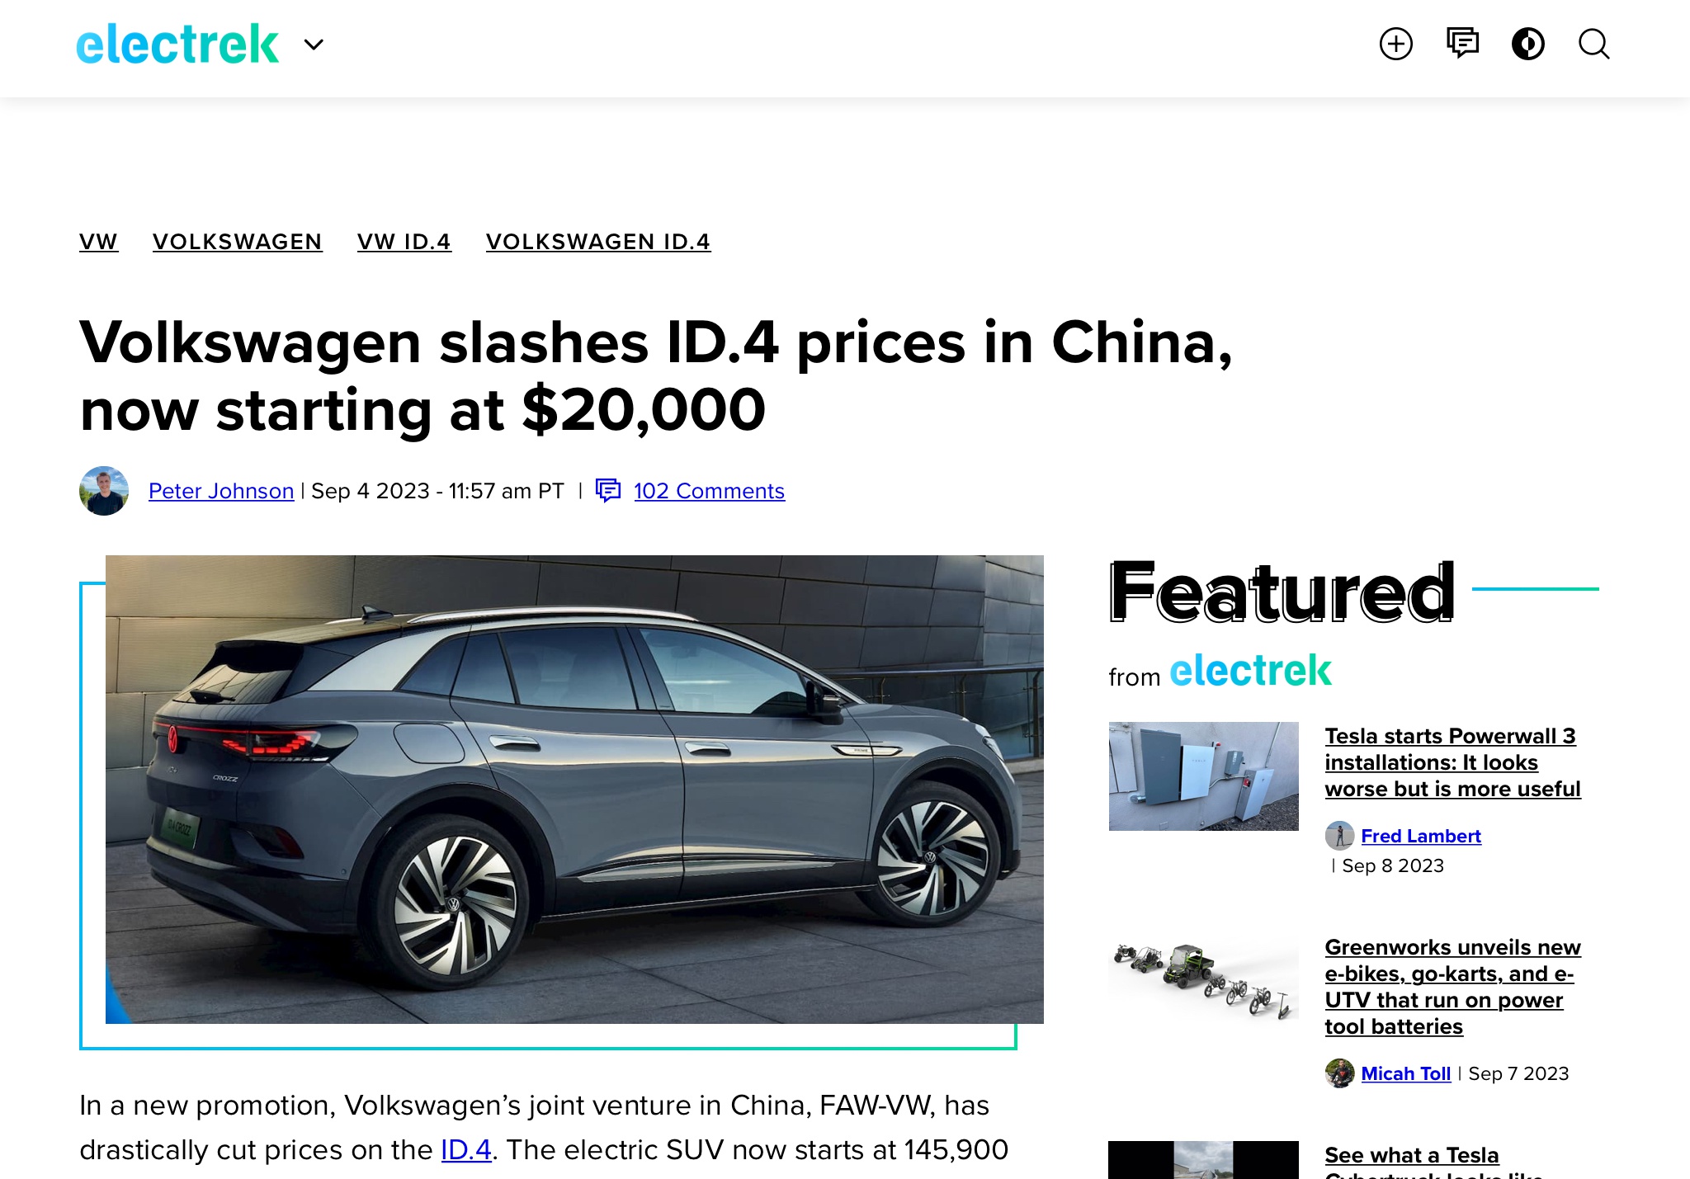Click Micah Toll's small avatar icon
1690x1179 pixels.
(x=1339, y=1073)
